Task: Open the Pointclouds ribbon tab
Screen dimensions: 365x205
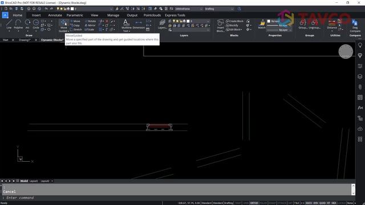Action: click(x=152, y=15)
